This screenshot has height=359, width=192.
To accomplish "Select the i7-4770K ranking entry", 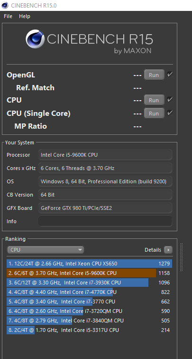I will tap(90, 292).
